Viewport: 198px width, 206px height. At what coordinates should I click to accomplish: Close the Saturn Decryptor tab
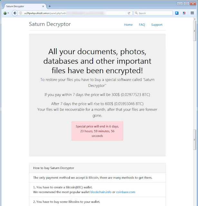(43, 6)
